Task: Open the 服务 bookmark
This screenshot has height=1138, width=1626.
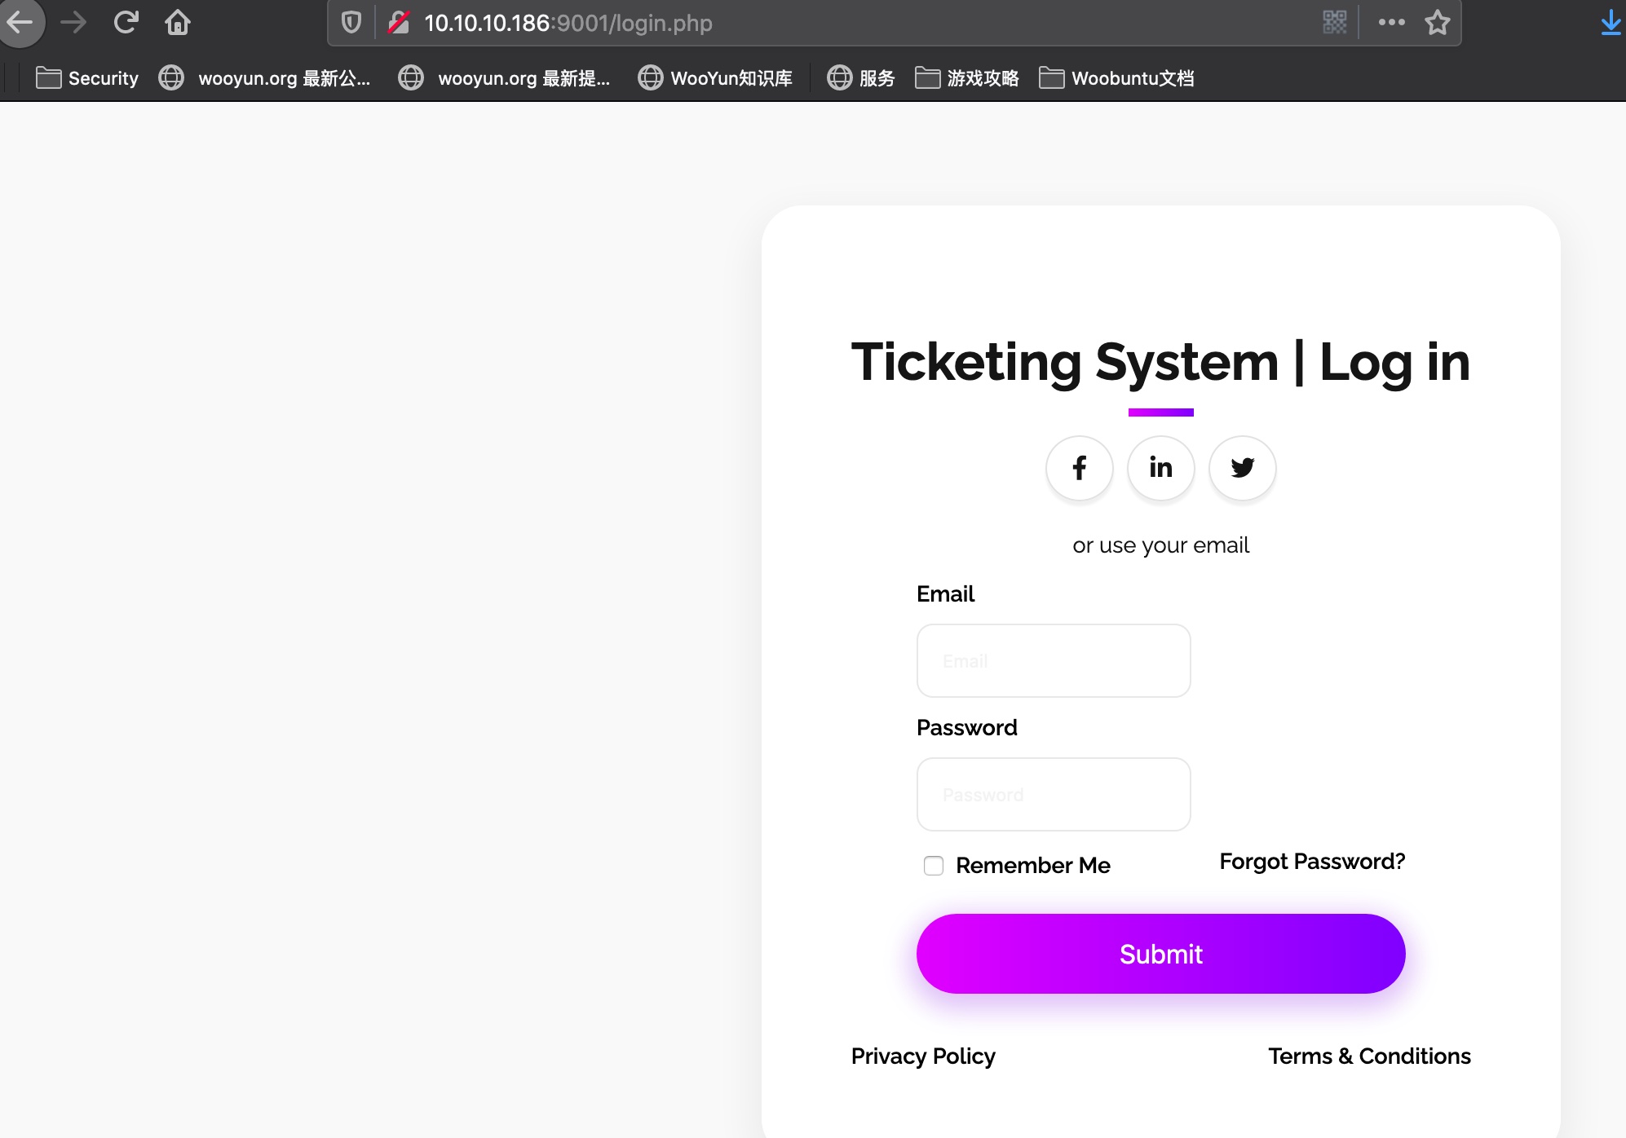Action: tap(861, 78)
